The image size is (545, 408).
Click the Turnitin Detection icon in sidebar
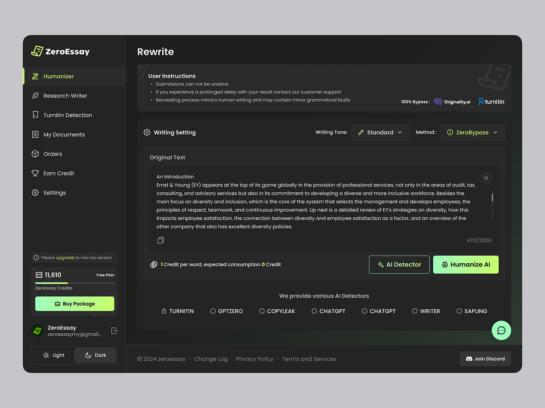click(x=35, y=115)
